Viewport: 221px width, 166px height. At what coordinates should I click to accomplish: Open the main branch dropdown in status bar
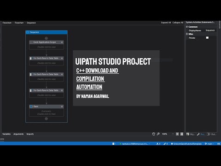[x=214, y=144]
